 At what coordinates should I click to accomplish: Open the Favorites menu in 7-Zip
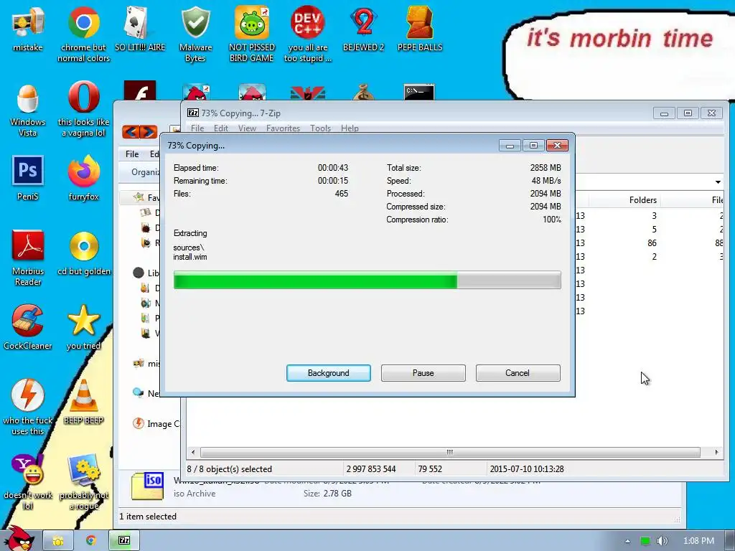[283, 128]
